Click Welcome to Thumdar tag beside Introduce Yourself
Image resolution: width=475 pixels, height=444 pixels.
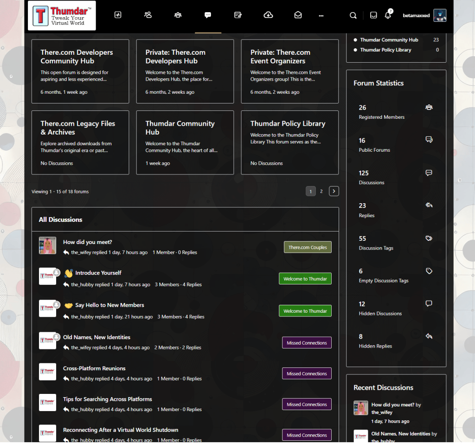tap(305, 279)
